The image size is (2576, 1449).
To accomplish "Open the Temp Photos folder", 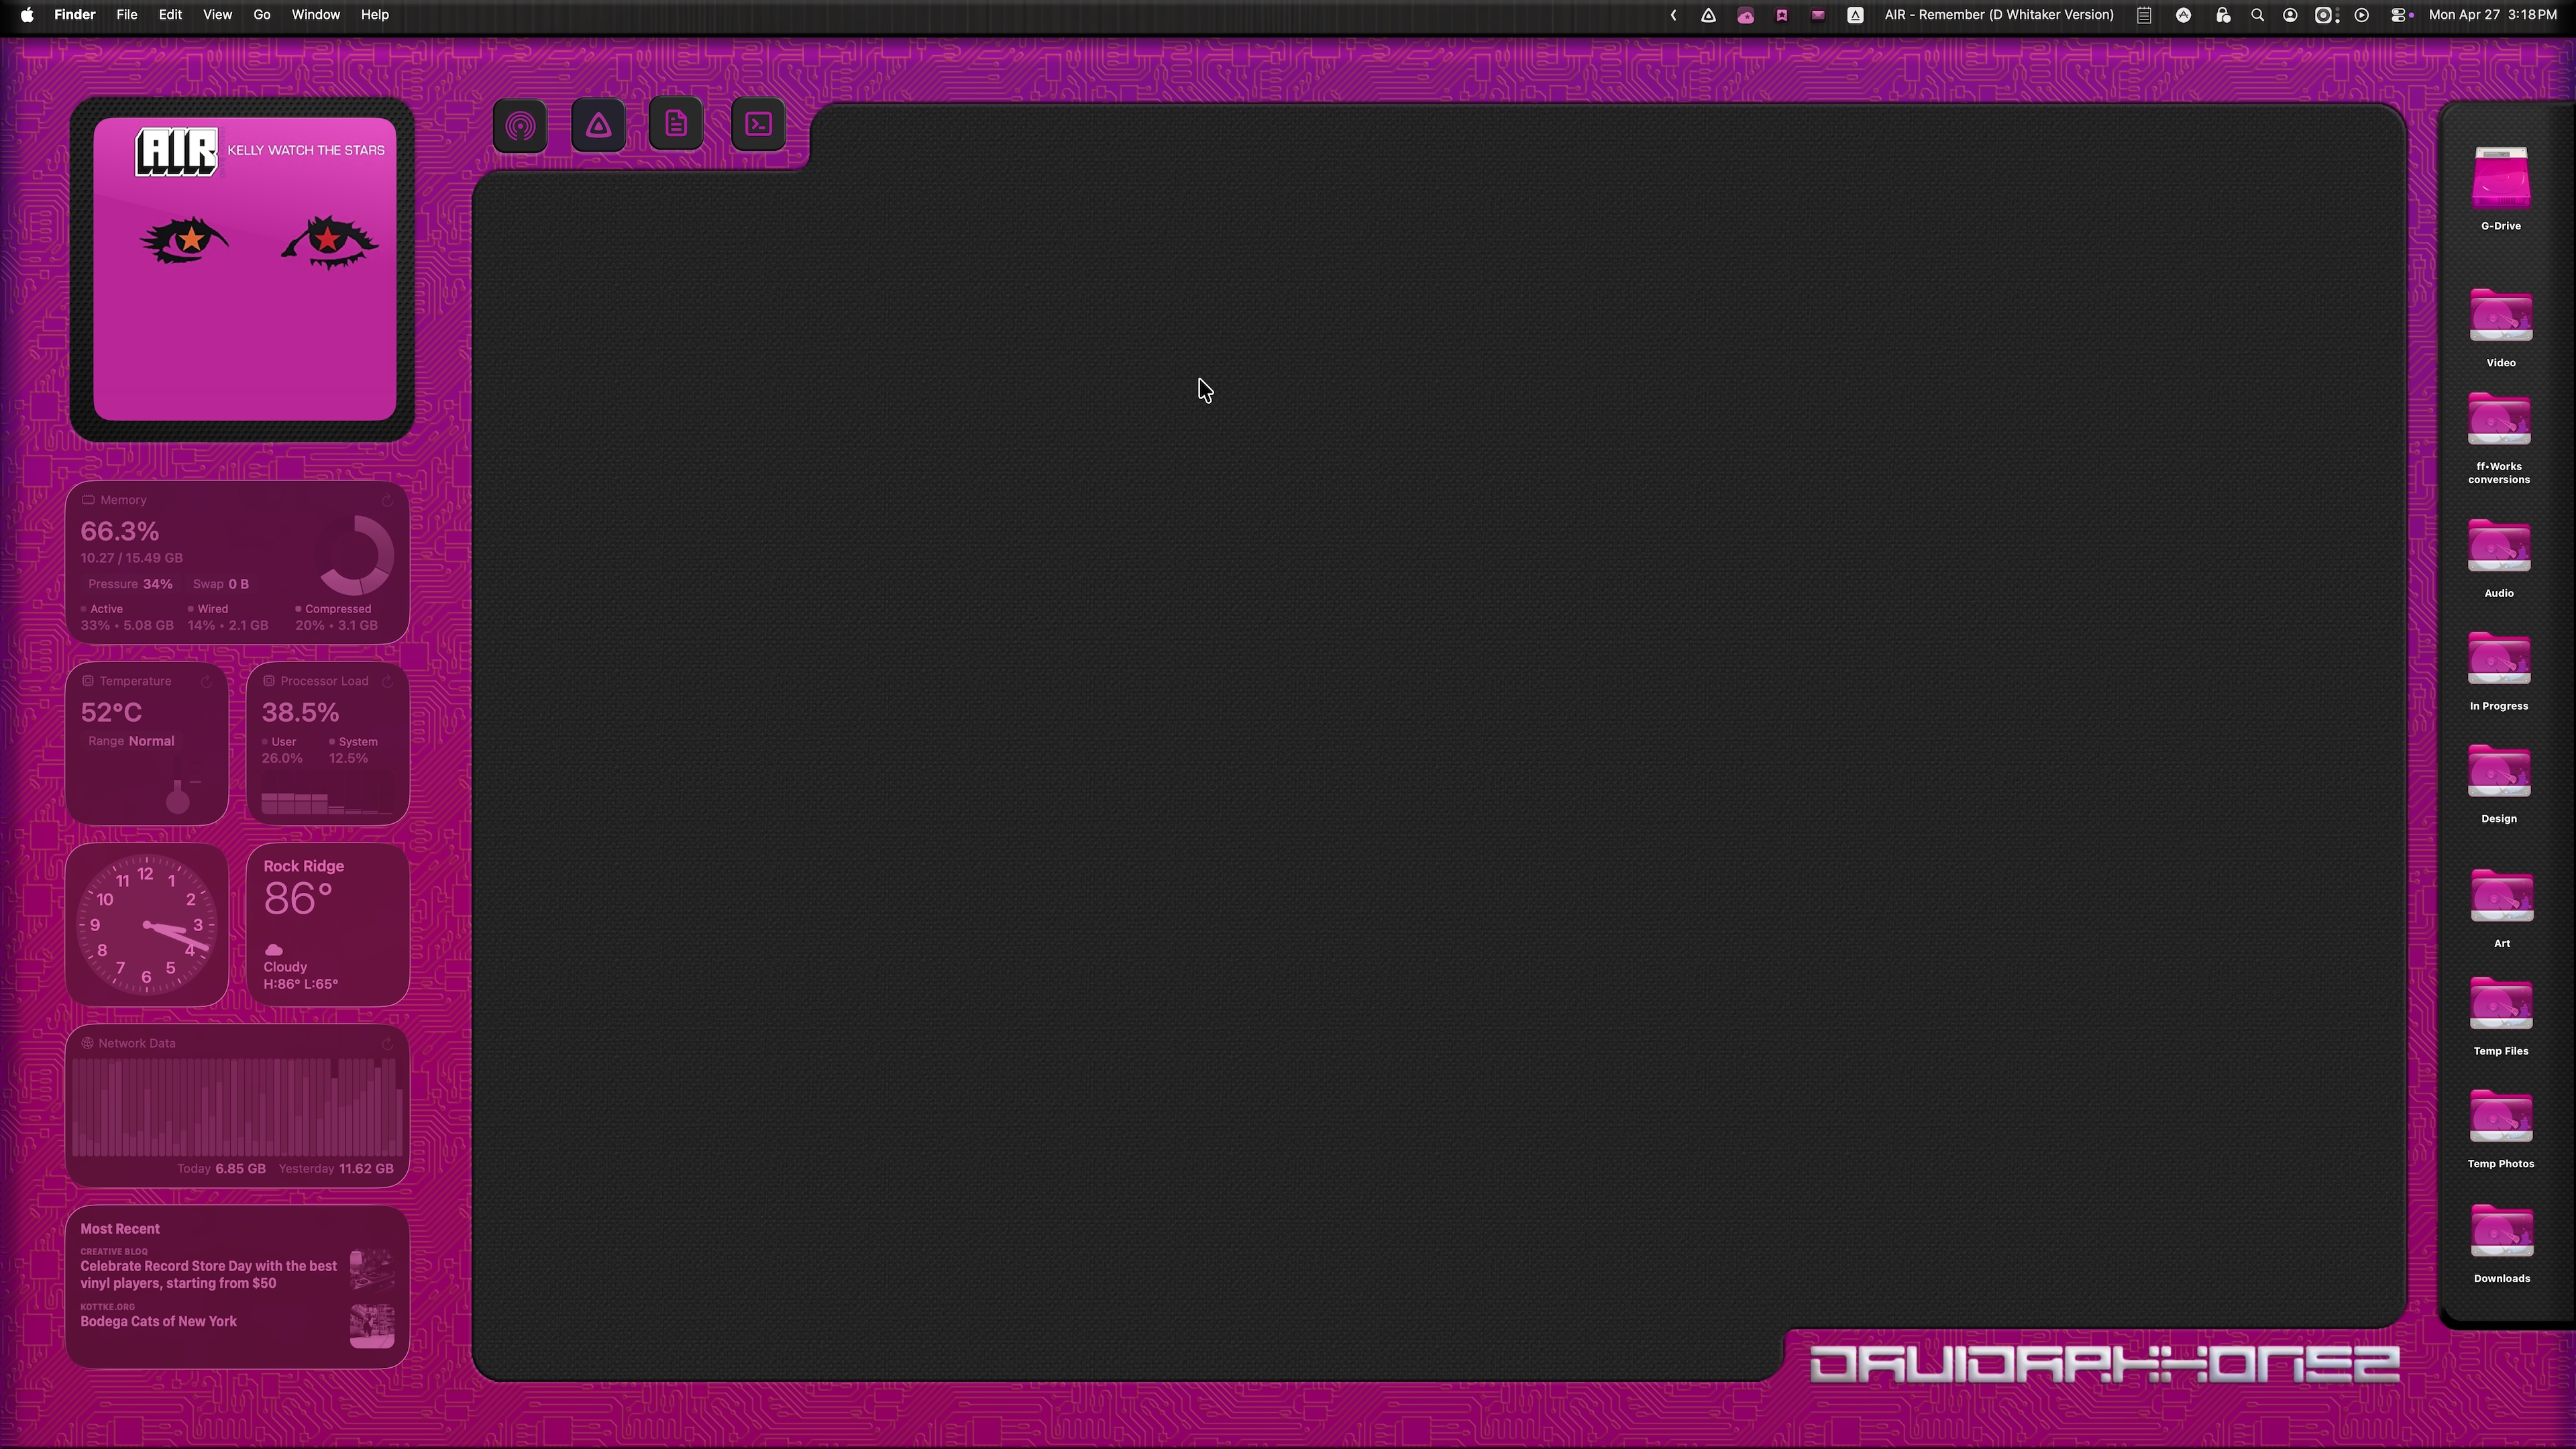I will click(x=2500, y=1116).
